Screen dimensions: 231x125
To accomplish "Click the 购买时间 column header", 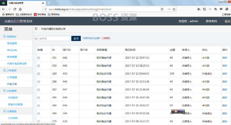I will (x=130, y=50).
